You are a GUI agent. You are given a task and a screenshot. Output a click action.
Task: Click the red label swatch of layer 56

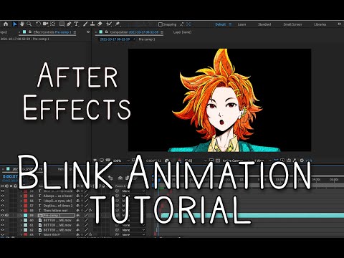[25, 201]
